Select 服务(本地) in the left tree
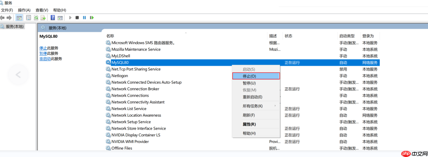This screenshot has width=428, height=157. [12, 27]
